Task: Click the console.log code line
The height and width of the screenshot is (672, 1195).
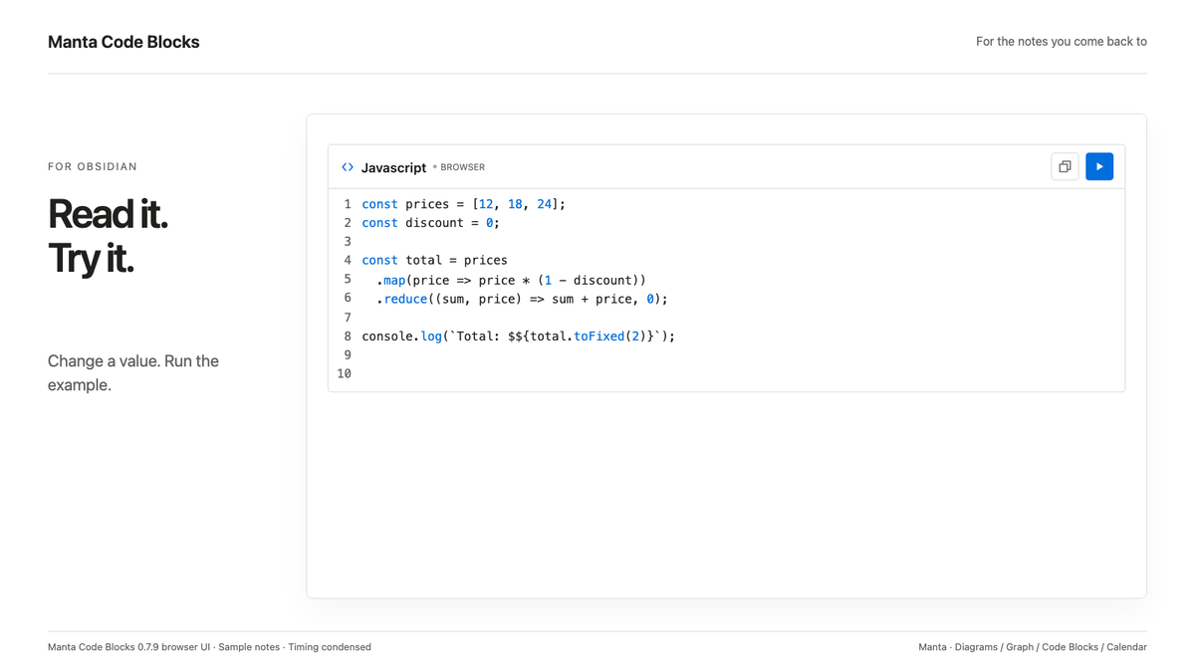Action: tap(518, 336)
